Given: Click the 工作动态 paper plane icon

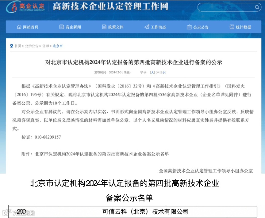Looking at the screenshot, I should click(147, 27).
